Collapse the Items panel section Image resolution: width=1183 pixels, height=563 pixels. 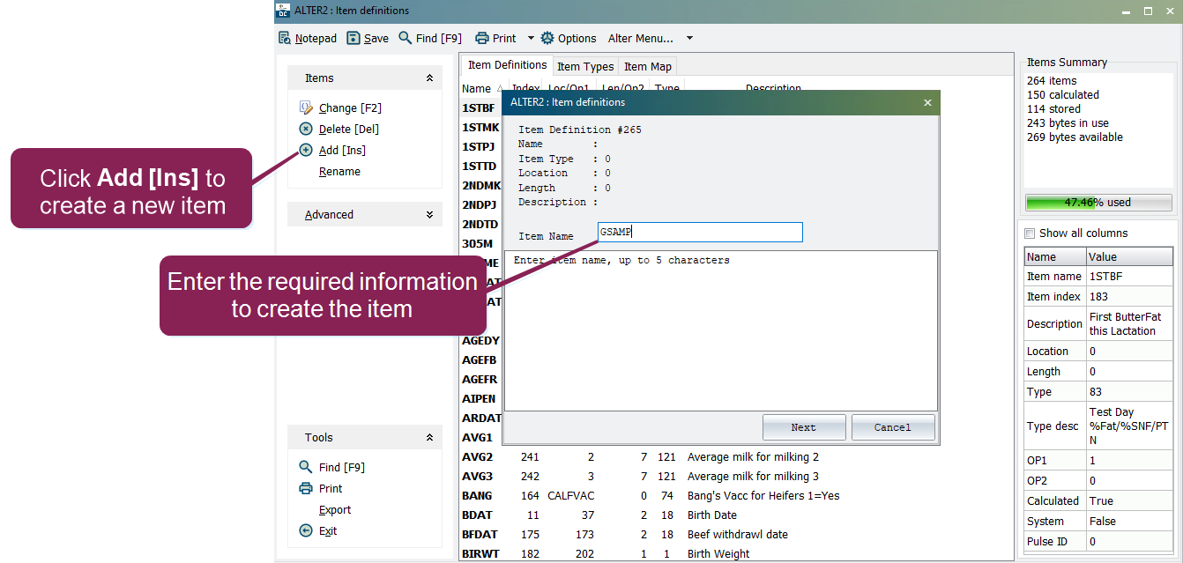click(429, 78)
